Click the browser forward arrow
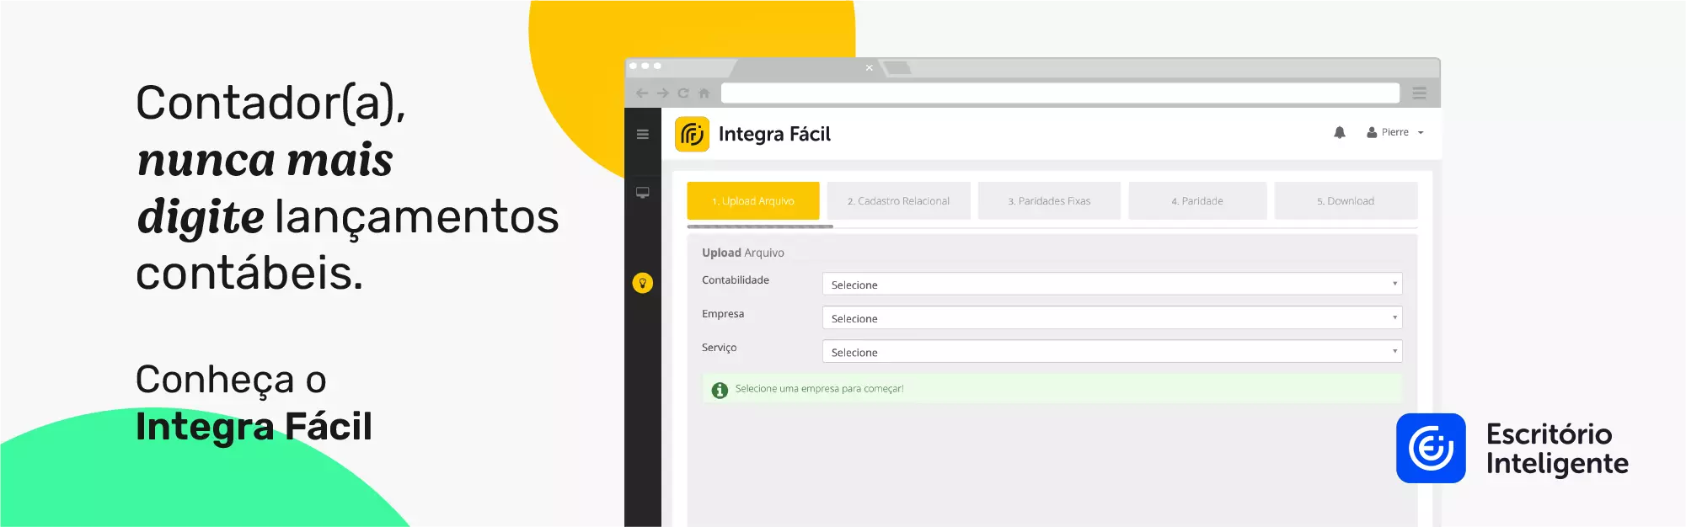 pyautogui.click(x=663, y=93)
